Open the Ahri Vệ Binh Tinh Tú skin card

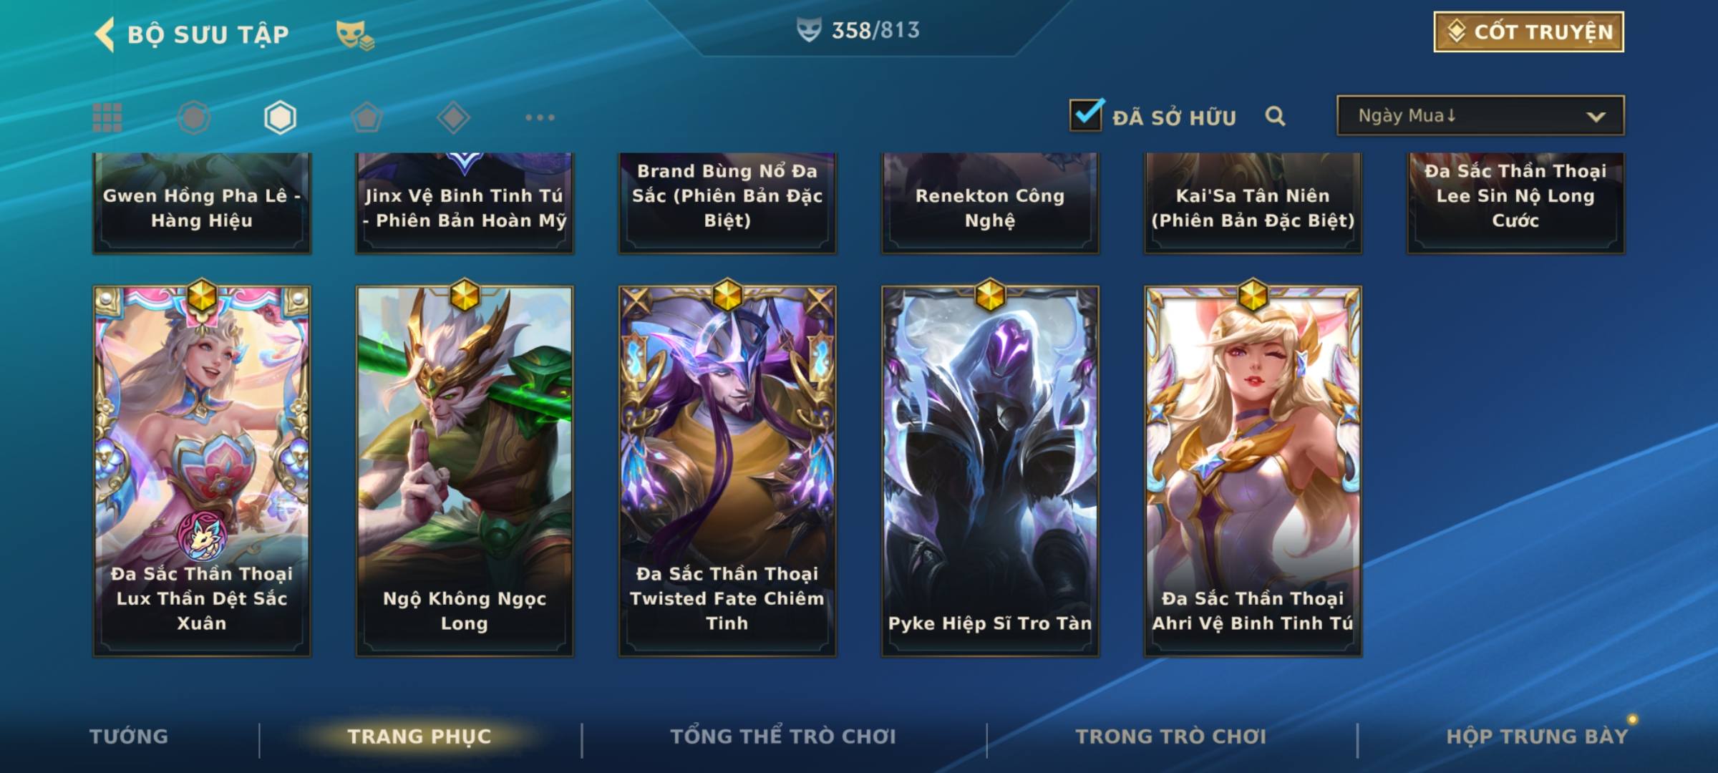(x=1253, y=471)
